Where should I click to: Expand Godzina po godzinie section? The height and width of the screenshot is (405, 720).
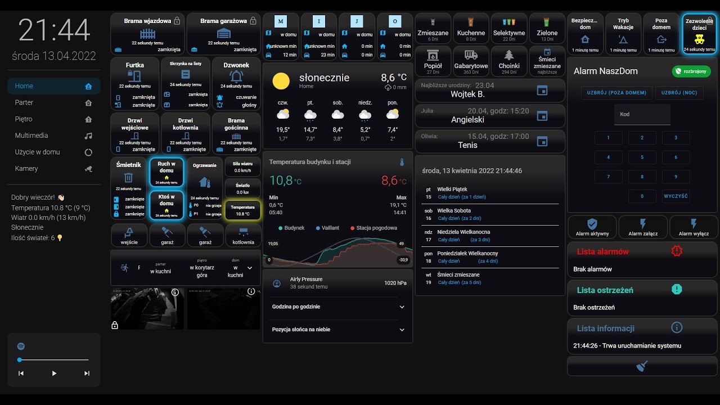pyautogui.click(x=337, y=307)
